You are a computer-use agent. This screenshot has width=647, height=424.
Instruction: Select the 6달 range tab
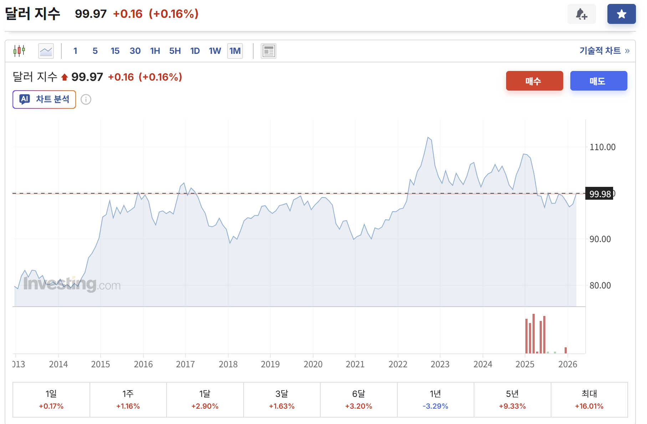359,399
